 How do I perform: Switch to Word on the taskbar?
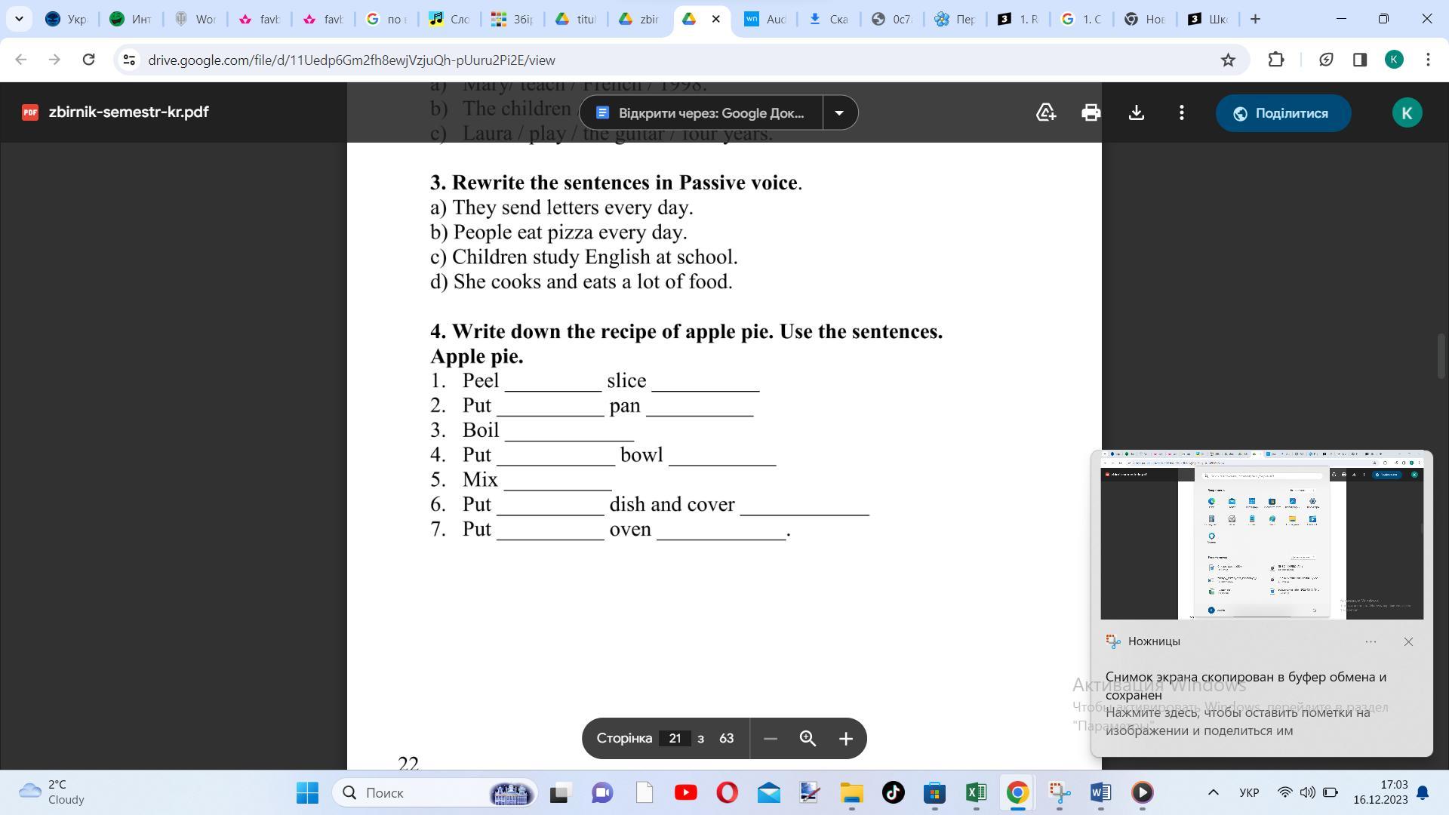coord(1100,792)
